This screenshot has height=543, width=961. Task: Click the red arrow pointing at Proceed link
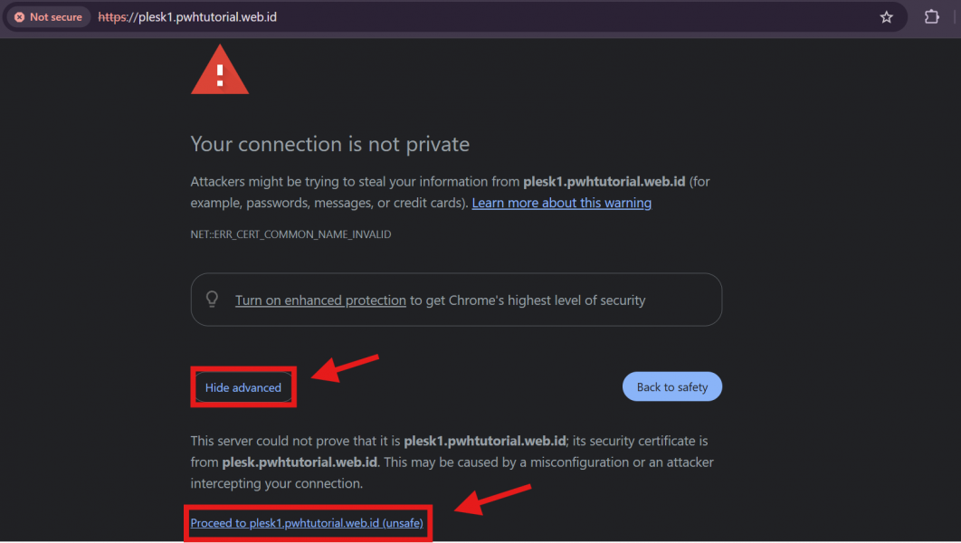pyautogui.click(x=492, y=499)
